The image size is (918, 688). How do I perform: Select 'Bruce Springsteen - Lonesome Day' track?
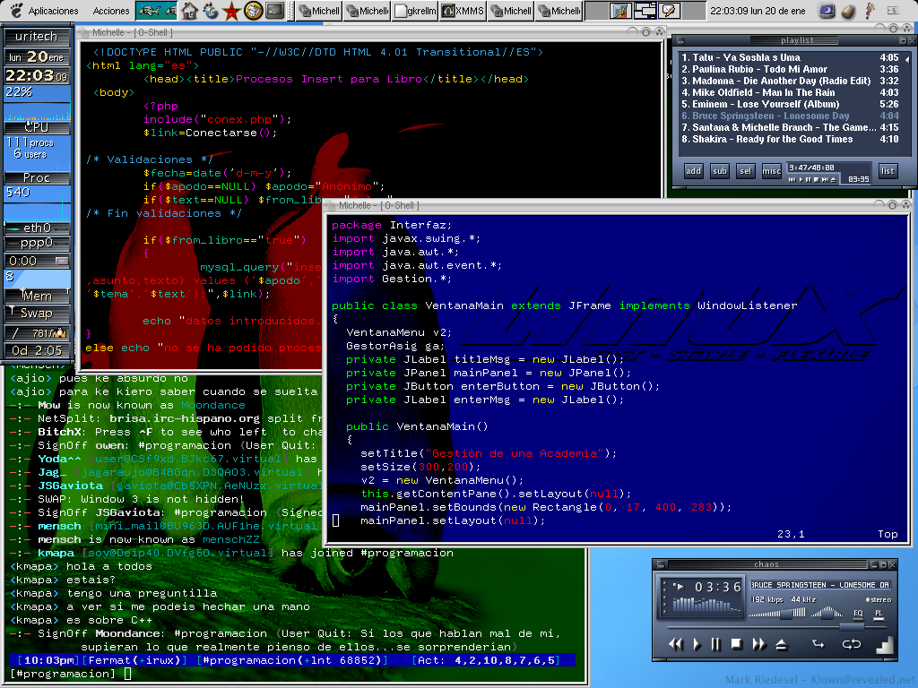790,116
